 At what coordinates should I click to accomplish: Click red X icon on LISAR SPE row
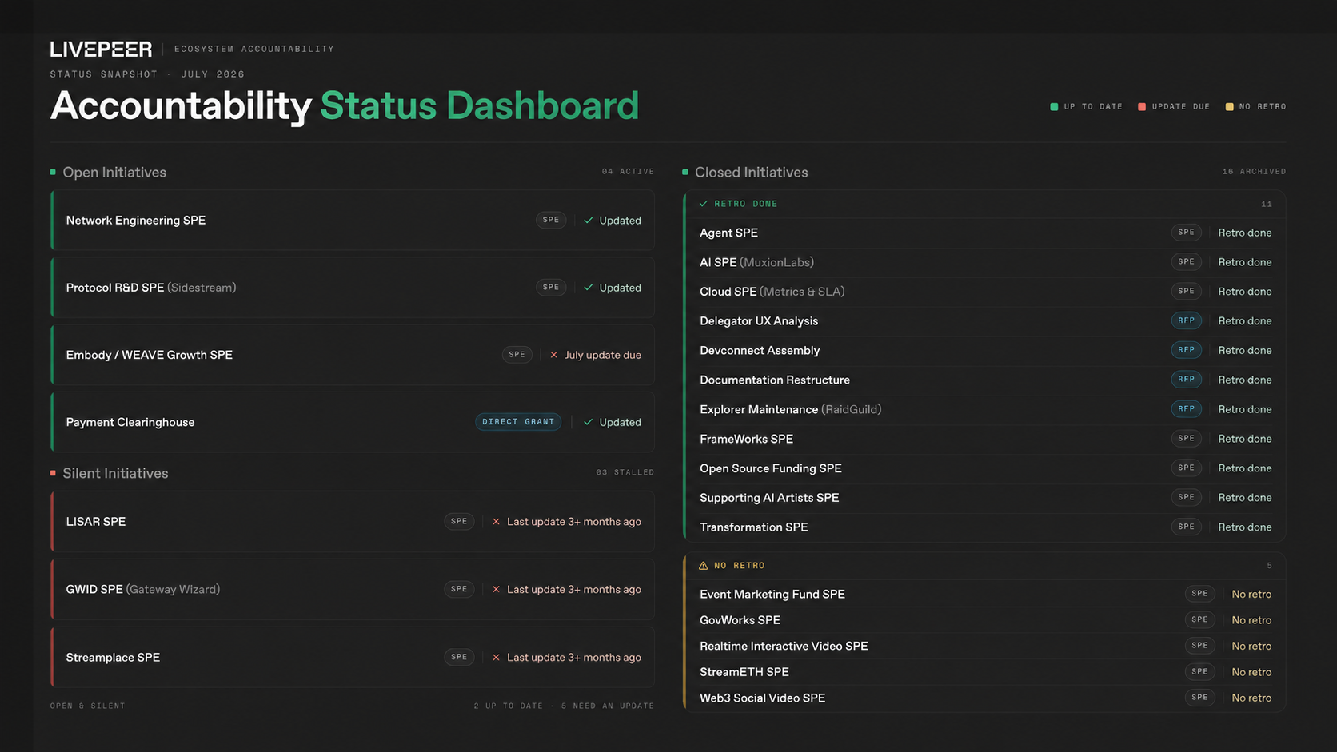tap(496, 522)
